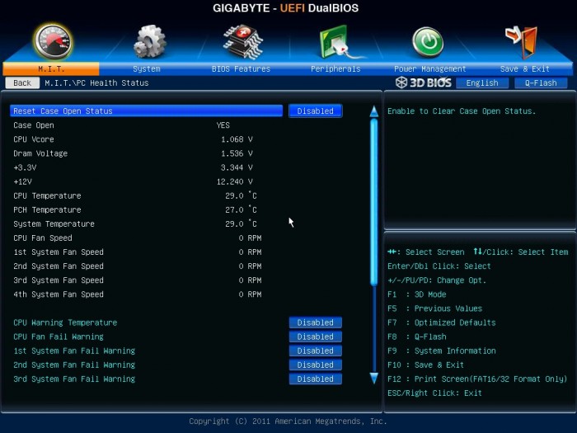
Task: Click the scrollbar down arrow
Action: (374, 378)
